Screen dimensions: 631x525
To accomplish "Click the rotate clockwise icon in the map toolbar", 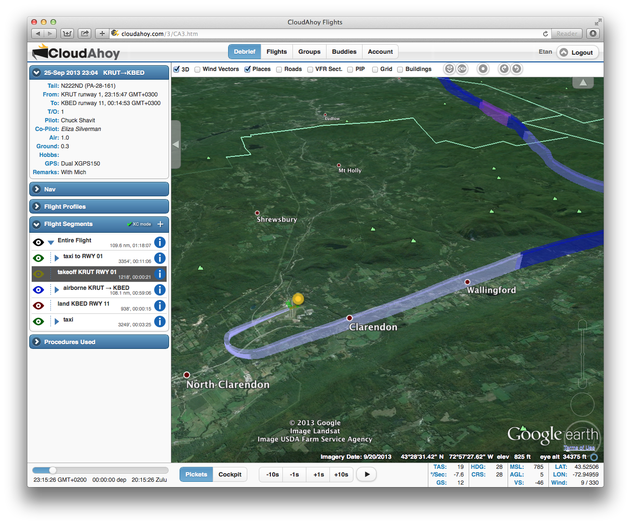I will point(504,69).
